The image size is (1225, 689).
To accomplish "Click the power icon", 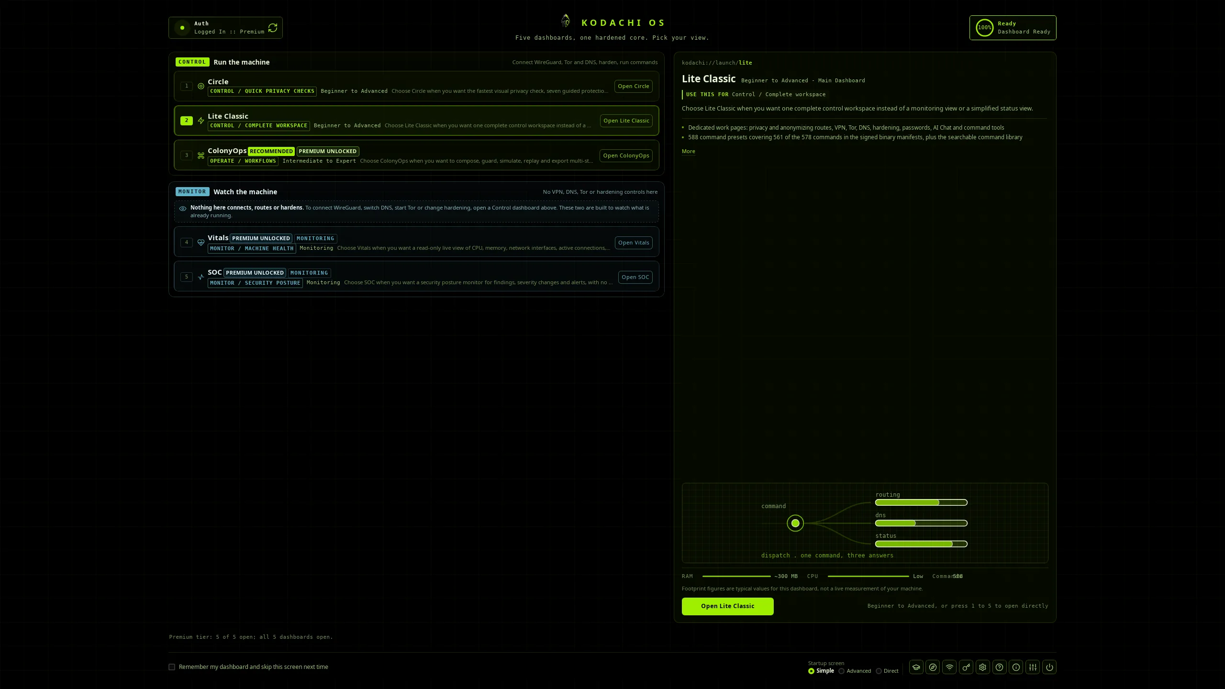I will [1049, 667].
